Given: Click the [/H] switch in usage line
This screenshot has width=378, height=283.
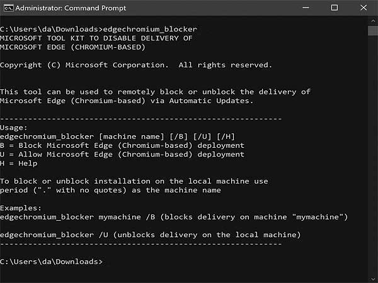Looking at the screenshot, I should click(x=226, y=136).
